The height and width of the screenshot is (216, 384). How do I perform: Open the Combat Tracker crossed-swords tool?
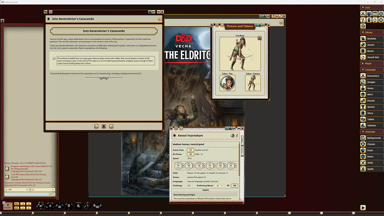363,13
